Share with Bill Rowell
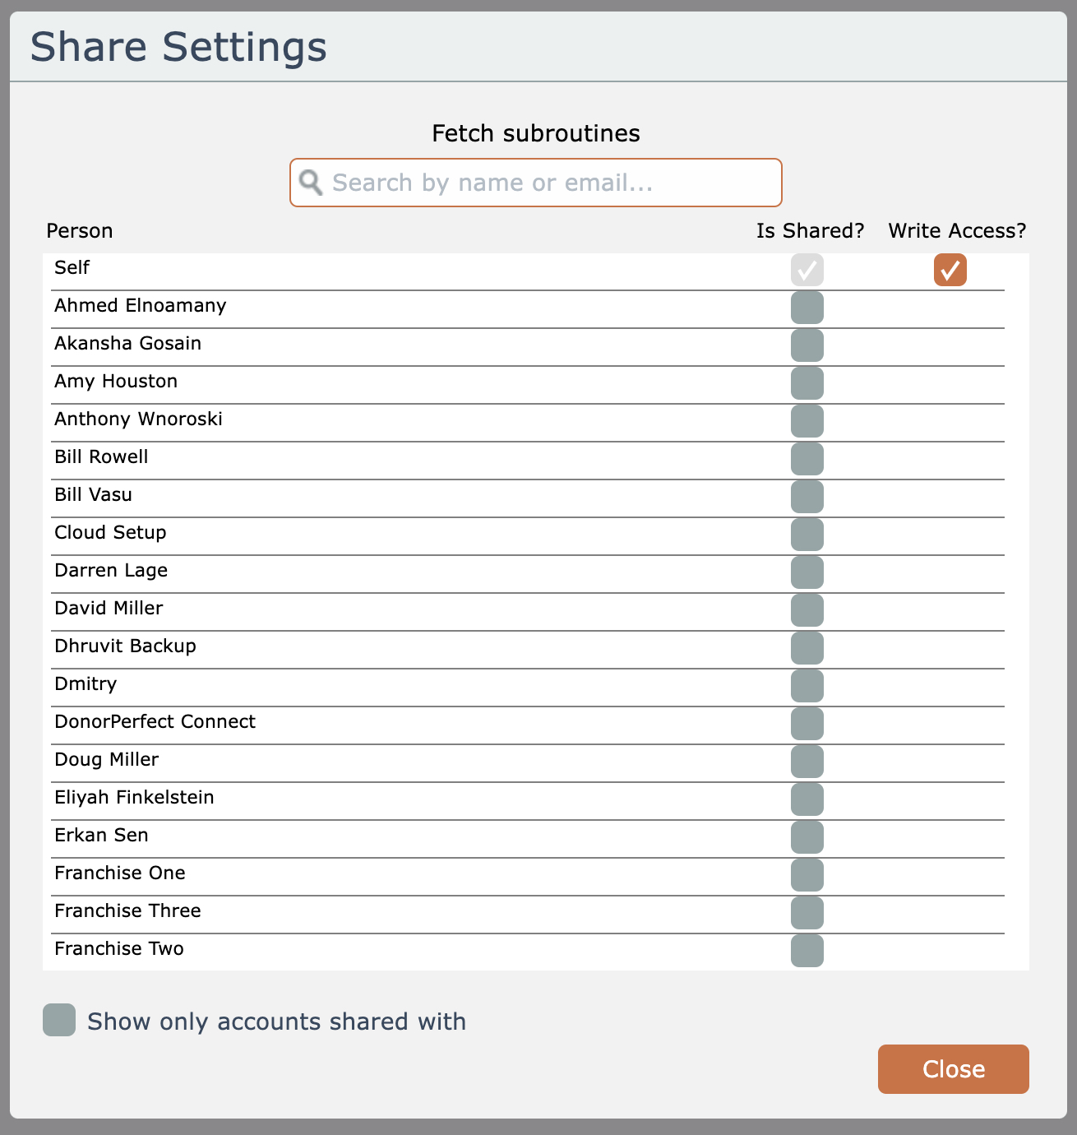 [807, 459]
